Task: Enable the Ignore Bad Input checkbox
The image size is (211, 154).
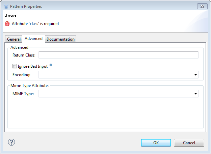Action: coord(15,66)
